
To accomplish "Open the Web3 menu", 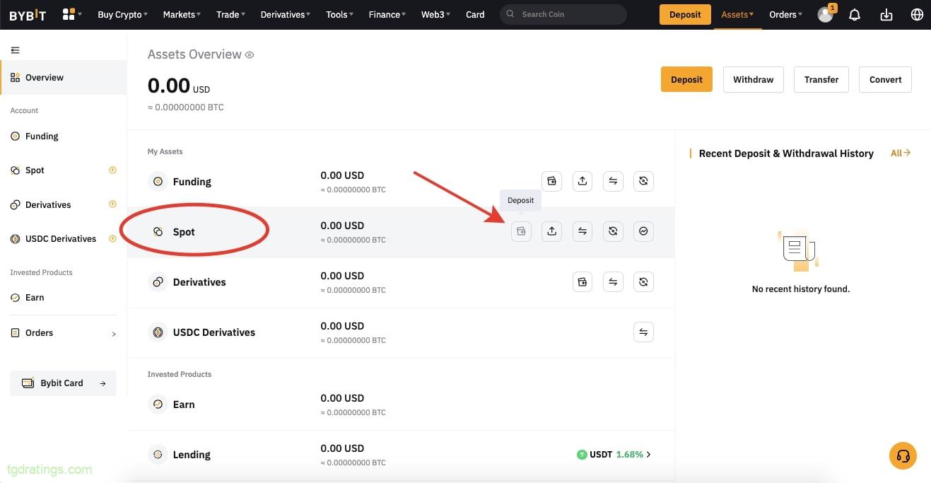I will point(435,14).
